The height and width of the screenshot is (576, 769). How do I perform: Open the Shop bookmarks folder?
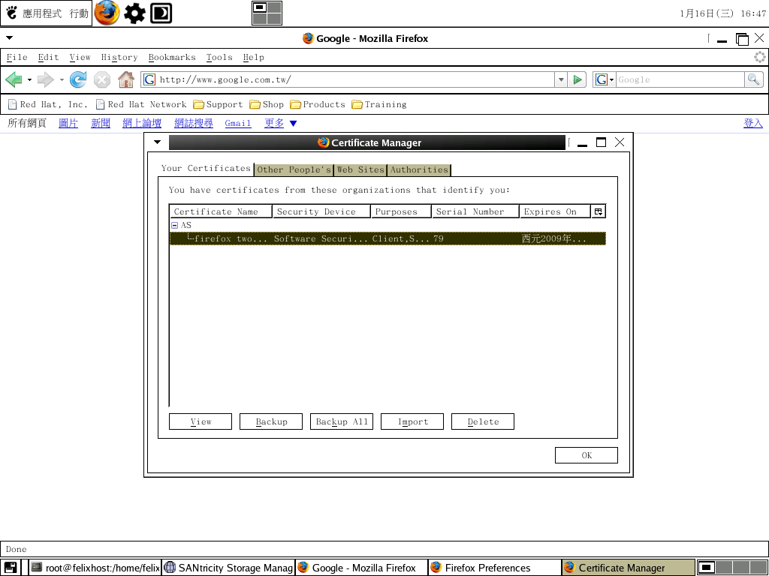point(267,104)
